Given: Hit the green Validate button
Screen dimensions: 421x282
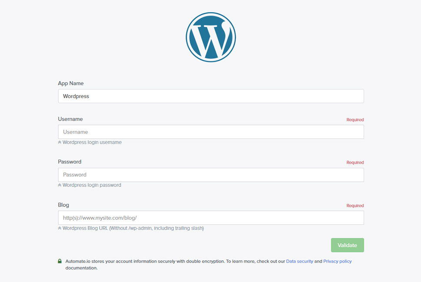Looking at the screenshot, I should coord(348,245).
